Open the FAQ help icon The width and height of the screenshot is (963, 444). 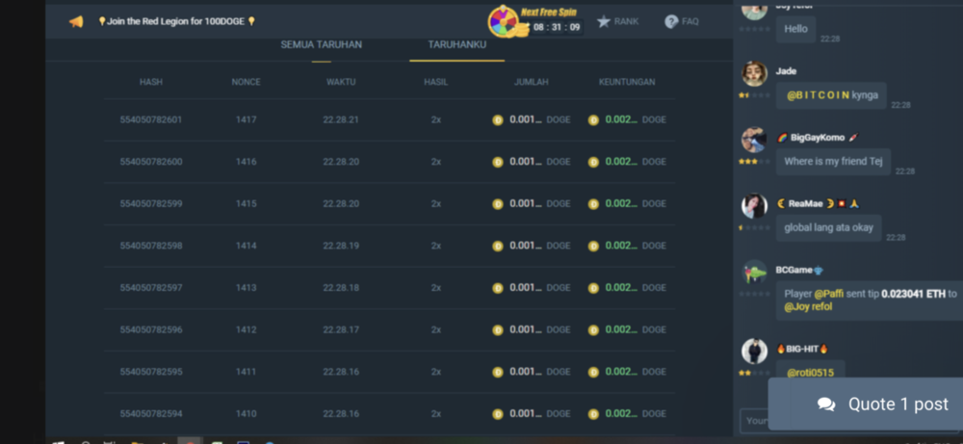[671, 21]
